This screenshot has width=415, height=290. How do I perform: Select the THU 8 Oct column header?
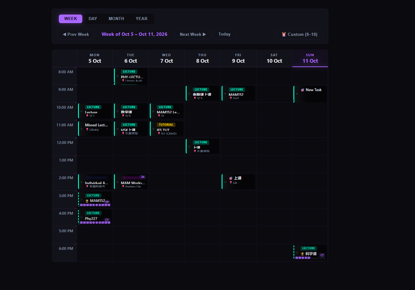(x=202, y=58)
